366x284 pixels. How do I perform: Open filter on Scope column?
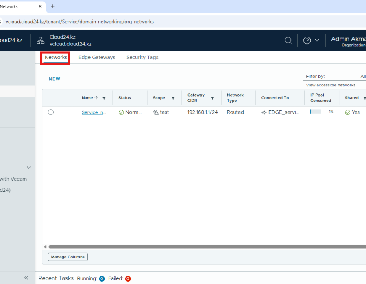coord(173,98)
